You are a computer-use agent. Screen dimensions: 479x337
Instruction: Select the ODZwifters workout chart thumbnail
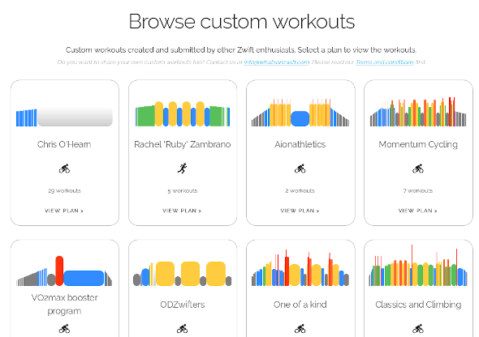pyautogui.click(x=183, y=274)
